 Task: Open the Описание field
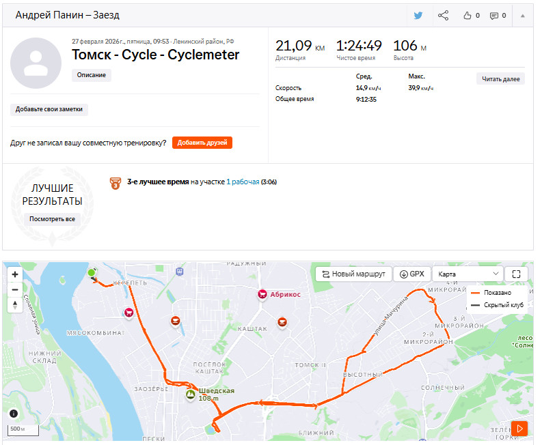92,75
